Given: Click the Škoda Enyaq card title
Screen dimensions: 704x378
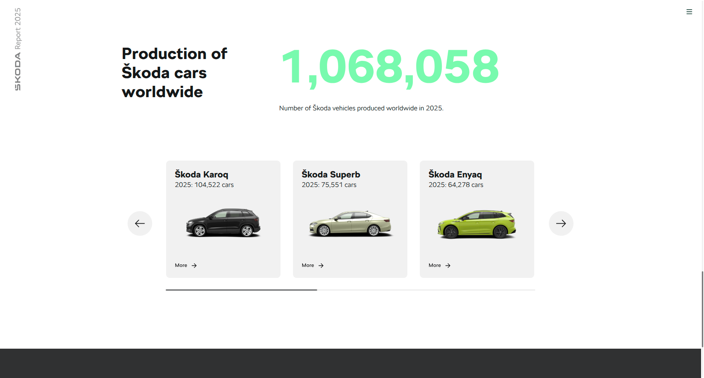Looking at the screenshot, I should 455,175.
